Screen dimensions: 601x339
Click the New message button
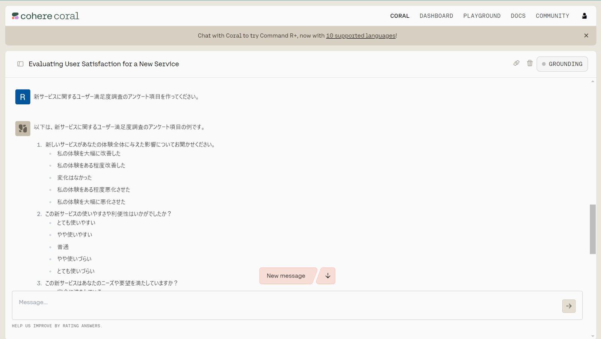[286, 276]
